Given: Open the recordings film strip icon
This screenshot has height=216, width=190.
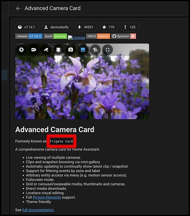Looking at the screenshot, I should tap(58, 50).
